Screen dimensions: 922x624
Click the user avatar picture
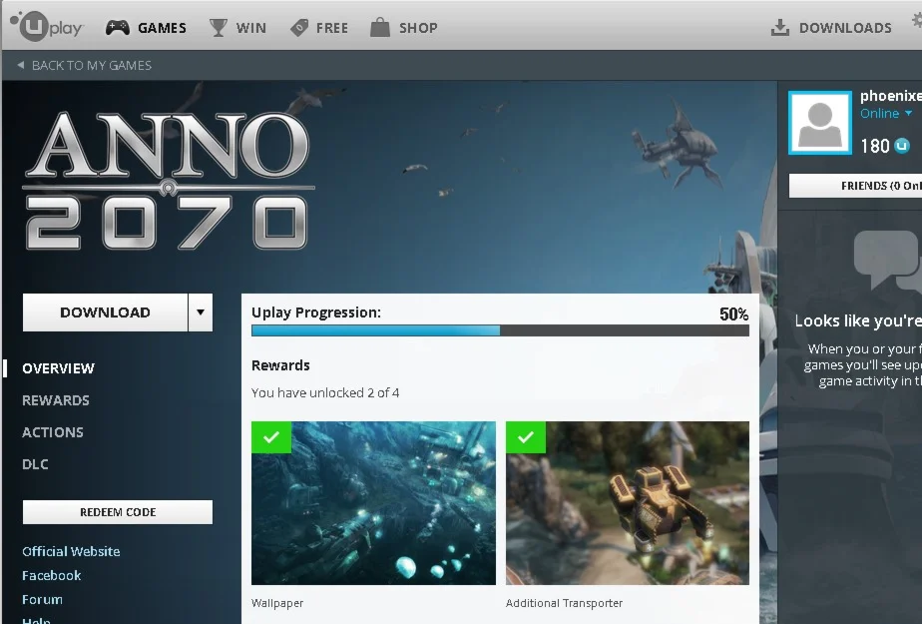(819, 123)
